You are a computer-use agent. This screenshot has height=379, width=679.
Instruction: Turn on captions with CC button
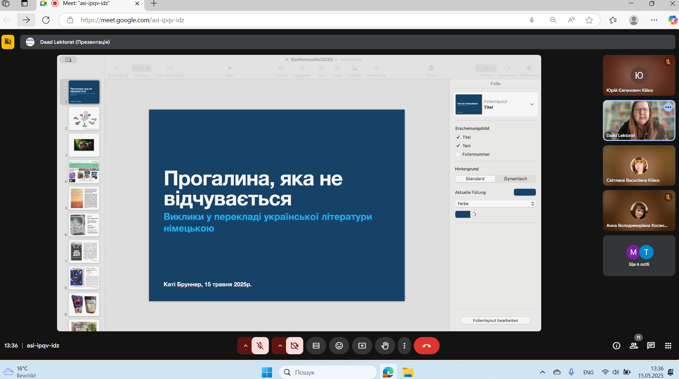coord(316,346)
